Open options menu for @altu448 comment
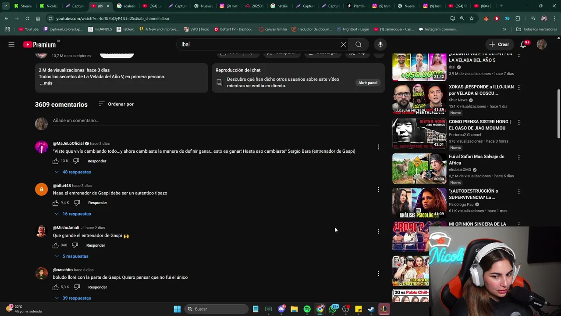561x316 pixels. (378, 190)
